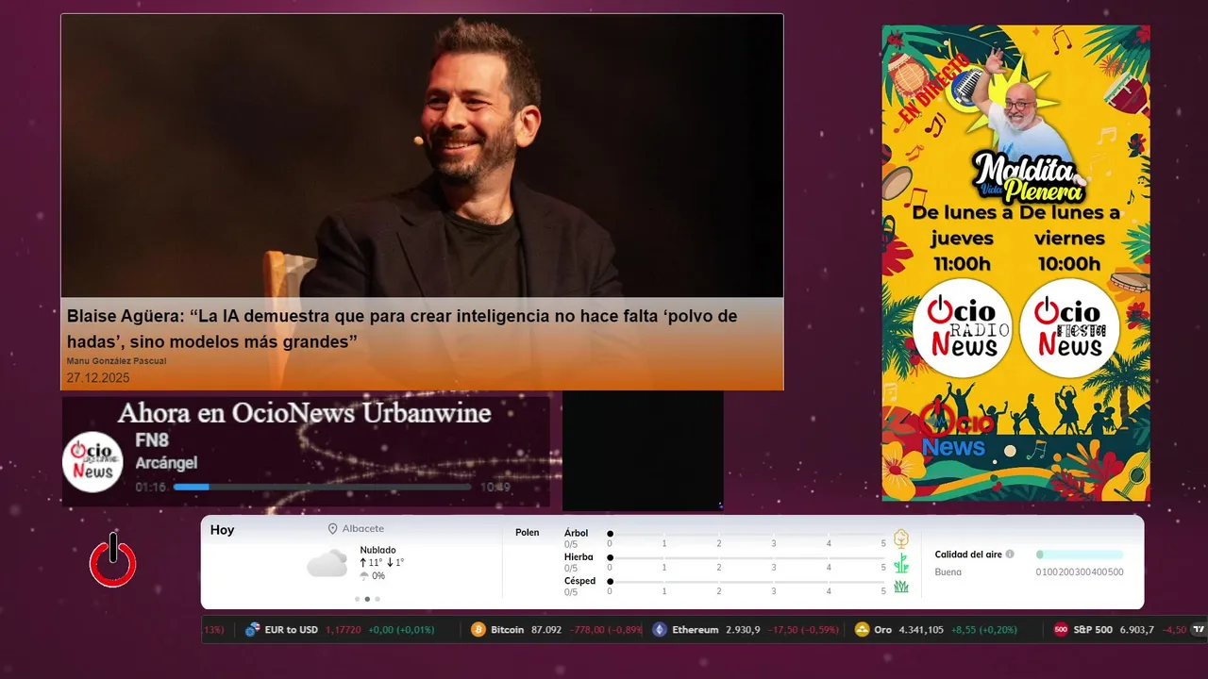The height and width of the screenshot is (679, 1208).
Task: Click the Ethereum coin icon
Action: click(x=660, y=629)
